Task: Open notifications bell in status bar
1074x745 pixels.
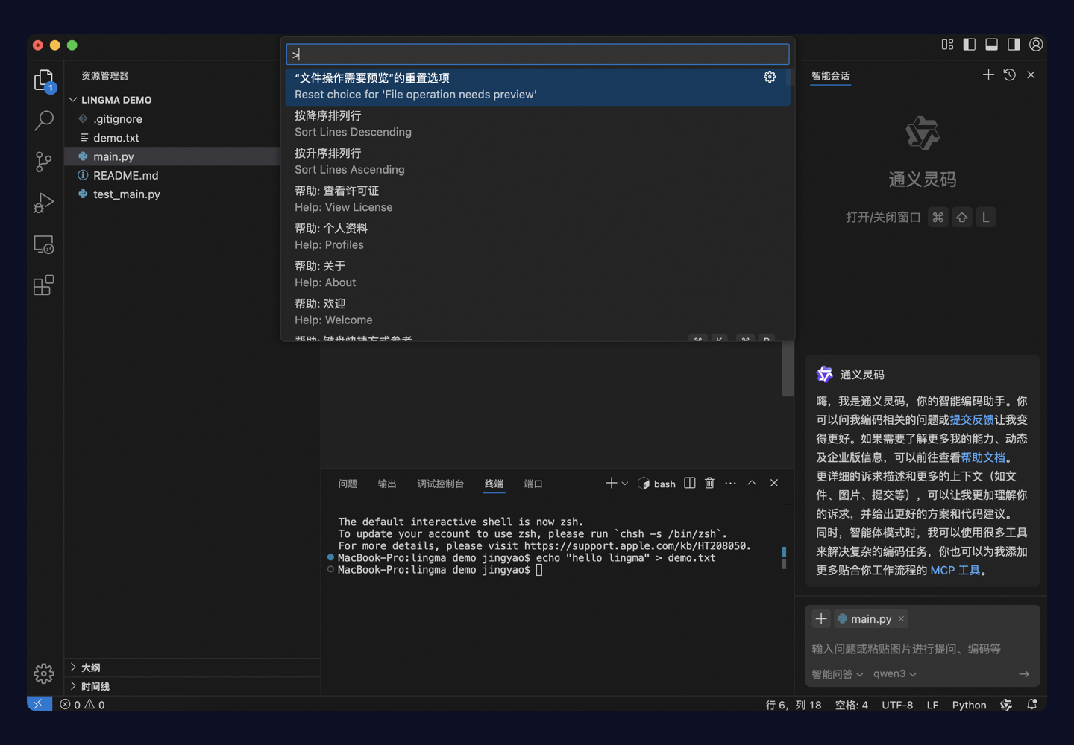Action: pyautogui.click(x=1032, y=704)
